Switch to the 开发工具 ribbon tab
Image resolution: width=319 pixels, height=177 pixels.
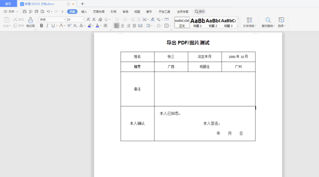click(x=165, y=11)
